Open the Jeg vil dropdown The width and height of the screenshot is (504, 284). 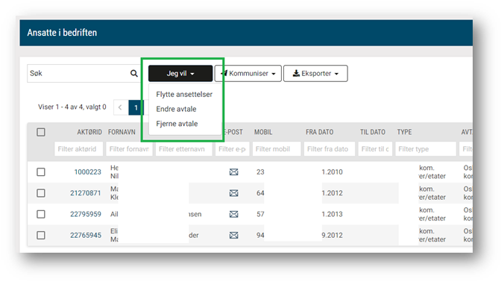pos(180,74)
